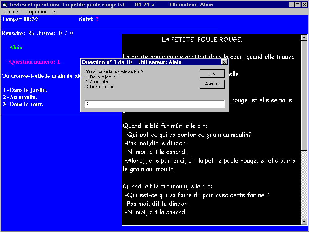309x232 pixels.
Task: Click the story scrollbar down arrow
Action: click(x=304, y=222)
